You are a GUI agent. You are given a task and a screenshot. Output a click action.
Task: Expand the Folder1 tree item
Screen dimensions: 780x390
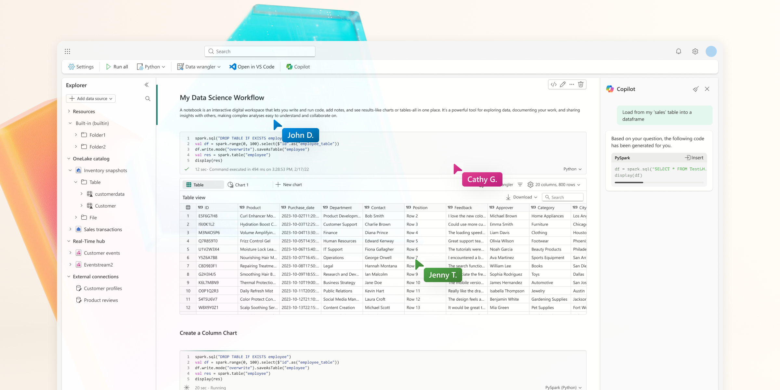(x=76, y=135)
